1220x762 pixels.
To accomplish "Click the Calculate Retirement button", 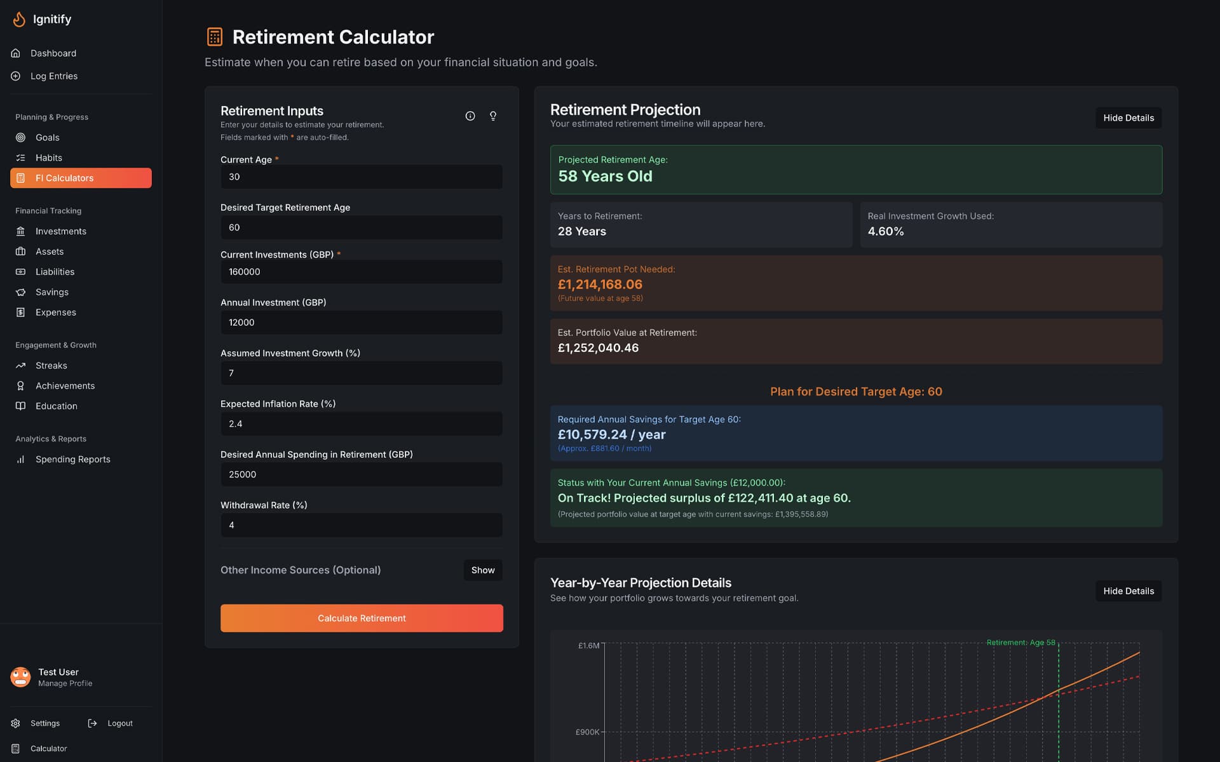I will (362, 618).
